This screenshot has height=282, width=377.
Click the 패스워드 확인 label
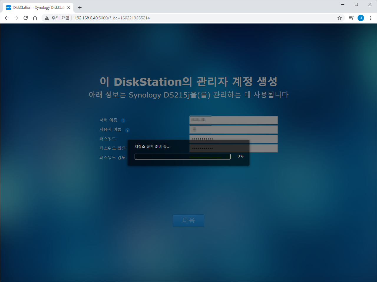[113, 148]
